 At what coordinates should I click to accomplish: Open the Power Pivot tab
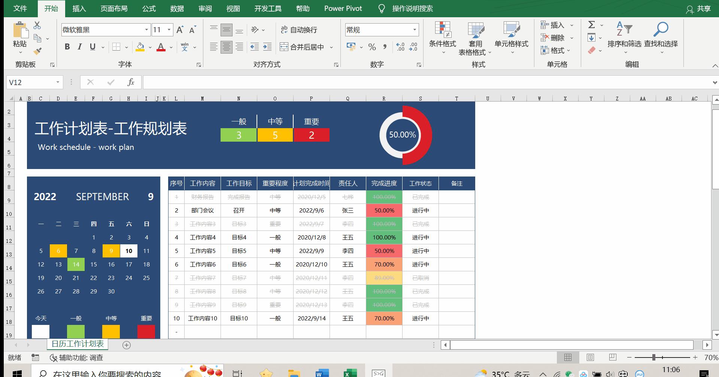(343, 8)
